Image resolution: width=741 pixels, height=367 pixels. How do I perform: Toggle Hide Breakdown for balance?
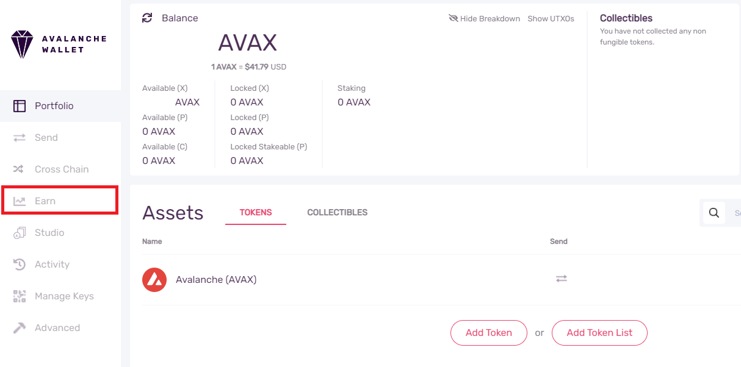point(485,19)
